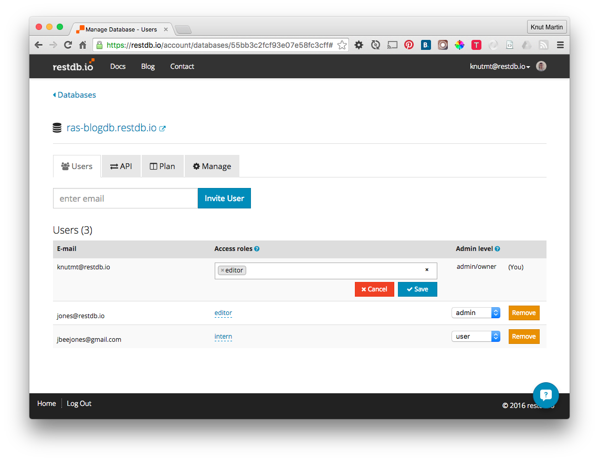Bookmark the page with the star icon
This screenshot has height=461, width=599.
pos(342,45)
